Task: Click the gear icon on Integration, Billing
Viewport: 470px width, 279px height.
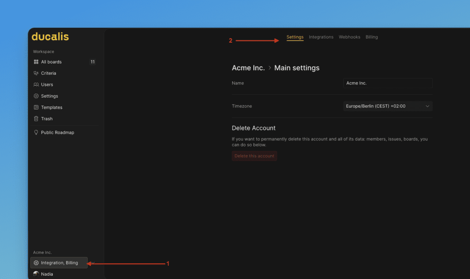Action: point(36,262)
